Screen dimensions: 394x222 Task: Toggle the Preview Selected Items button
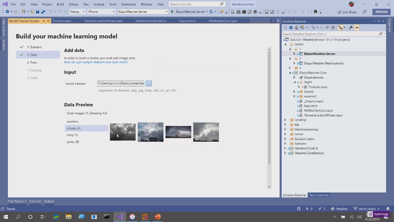coord(357,27)
